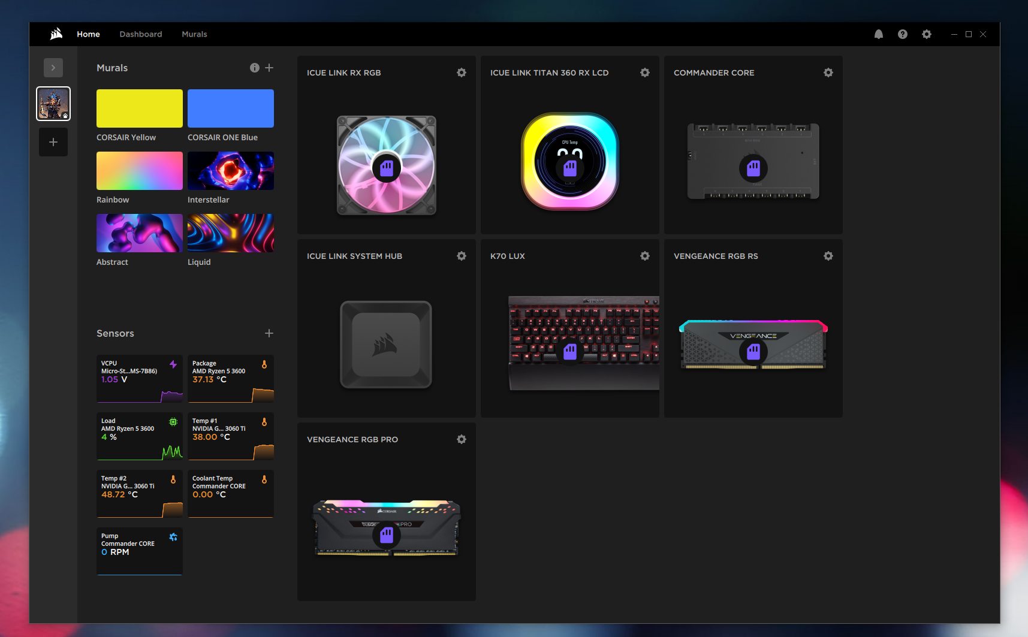This screenshot has width=1028, height=637.
Task: Select the CORSAIR ONE Blue mural
Action: [x=231, y=108]
